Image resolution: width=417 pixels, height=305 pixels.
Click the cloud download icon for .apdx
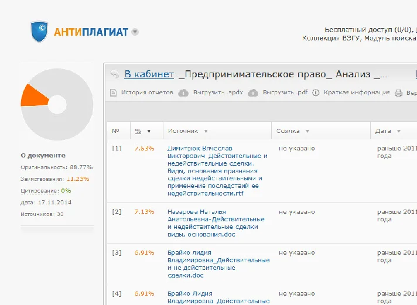(x=183, y=93)
